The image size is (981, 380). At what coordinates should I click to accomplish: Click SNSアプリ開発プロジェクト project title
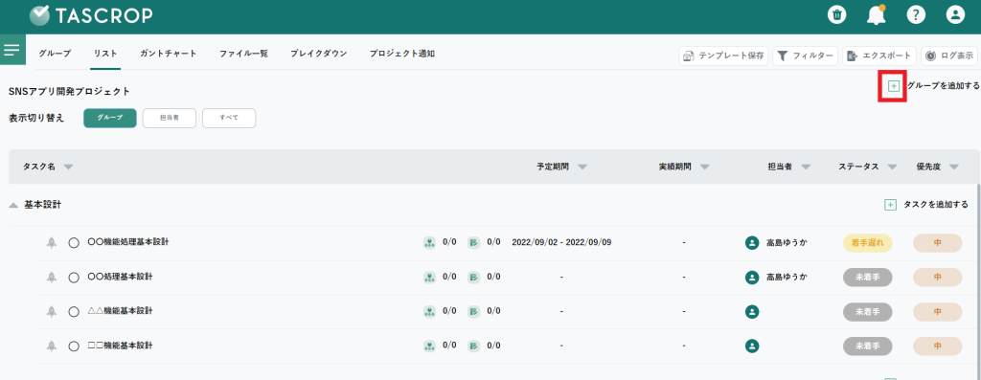click(69, 91)
